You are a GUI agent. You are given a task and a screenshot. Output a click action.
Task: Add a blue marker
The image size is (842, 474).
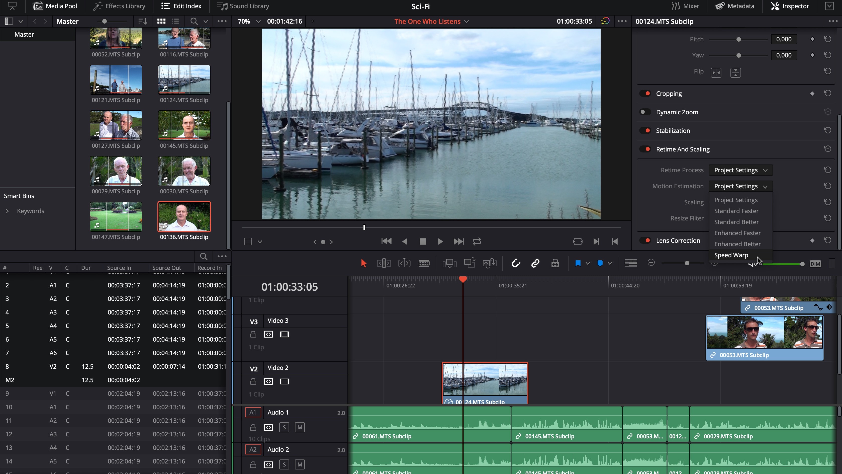click(600, 263)
